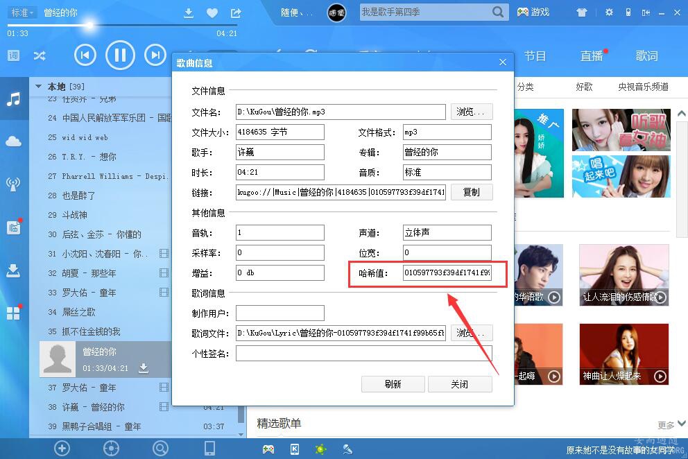This screenshot has height=459, width=688.
Task: Switch to the 节目 tab
Action: coord(535,56)
